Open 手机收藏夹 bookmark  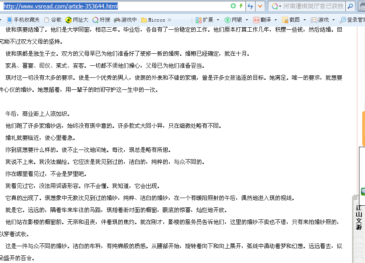[x=23, y=20]
